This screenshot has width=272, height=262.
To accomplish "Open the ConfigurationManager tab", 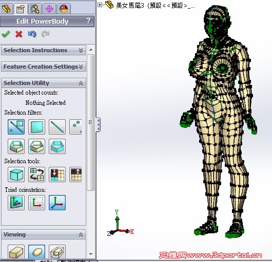I will click(x=35, y=9).
